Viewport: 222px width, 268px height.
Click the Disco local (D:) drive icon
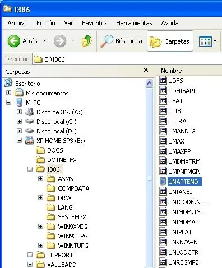point(30,131)
